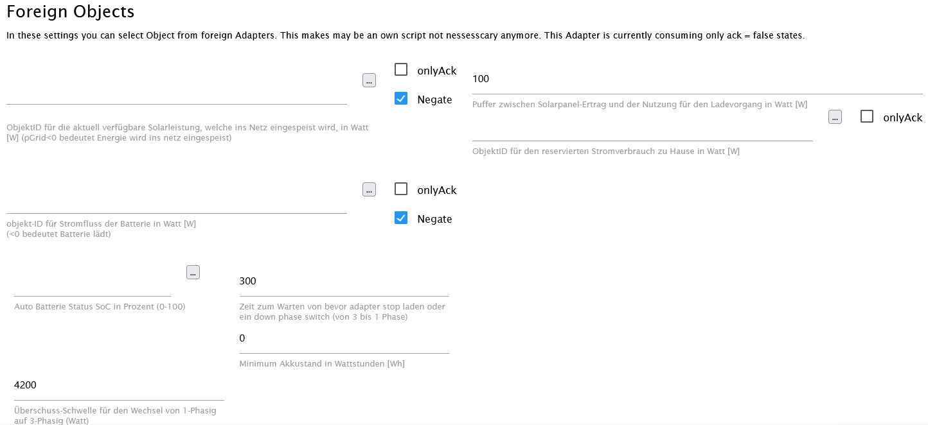Open object picker for battery power flow
This screenshot has width=928, height=425.
(x=369, y=189)
